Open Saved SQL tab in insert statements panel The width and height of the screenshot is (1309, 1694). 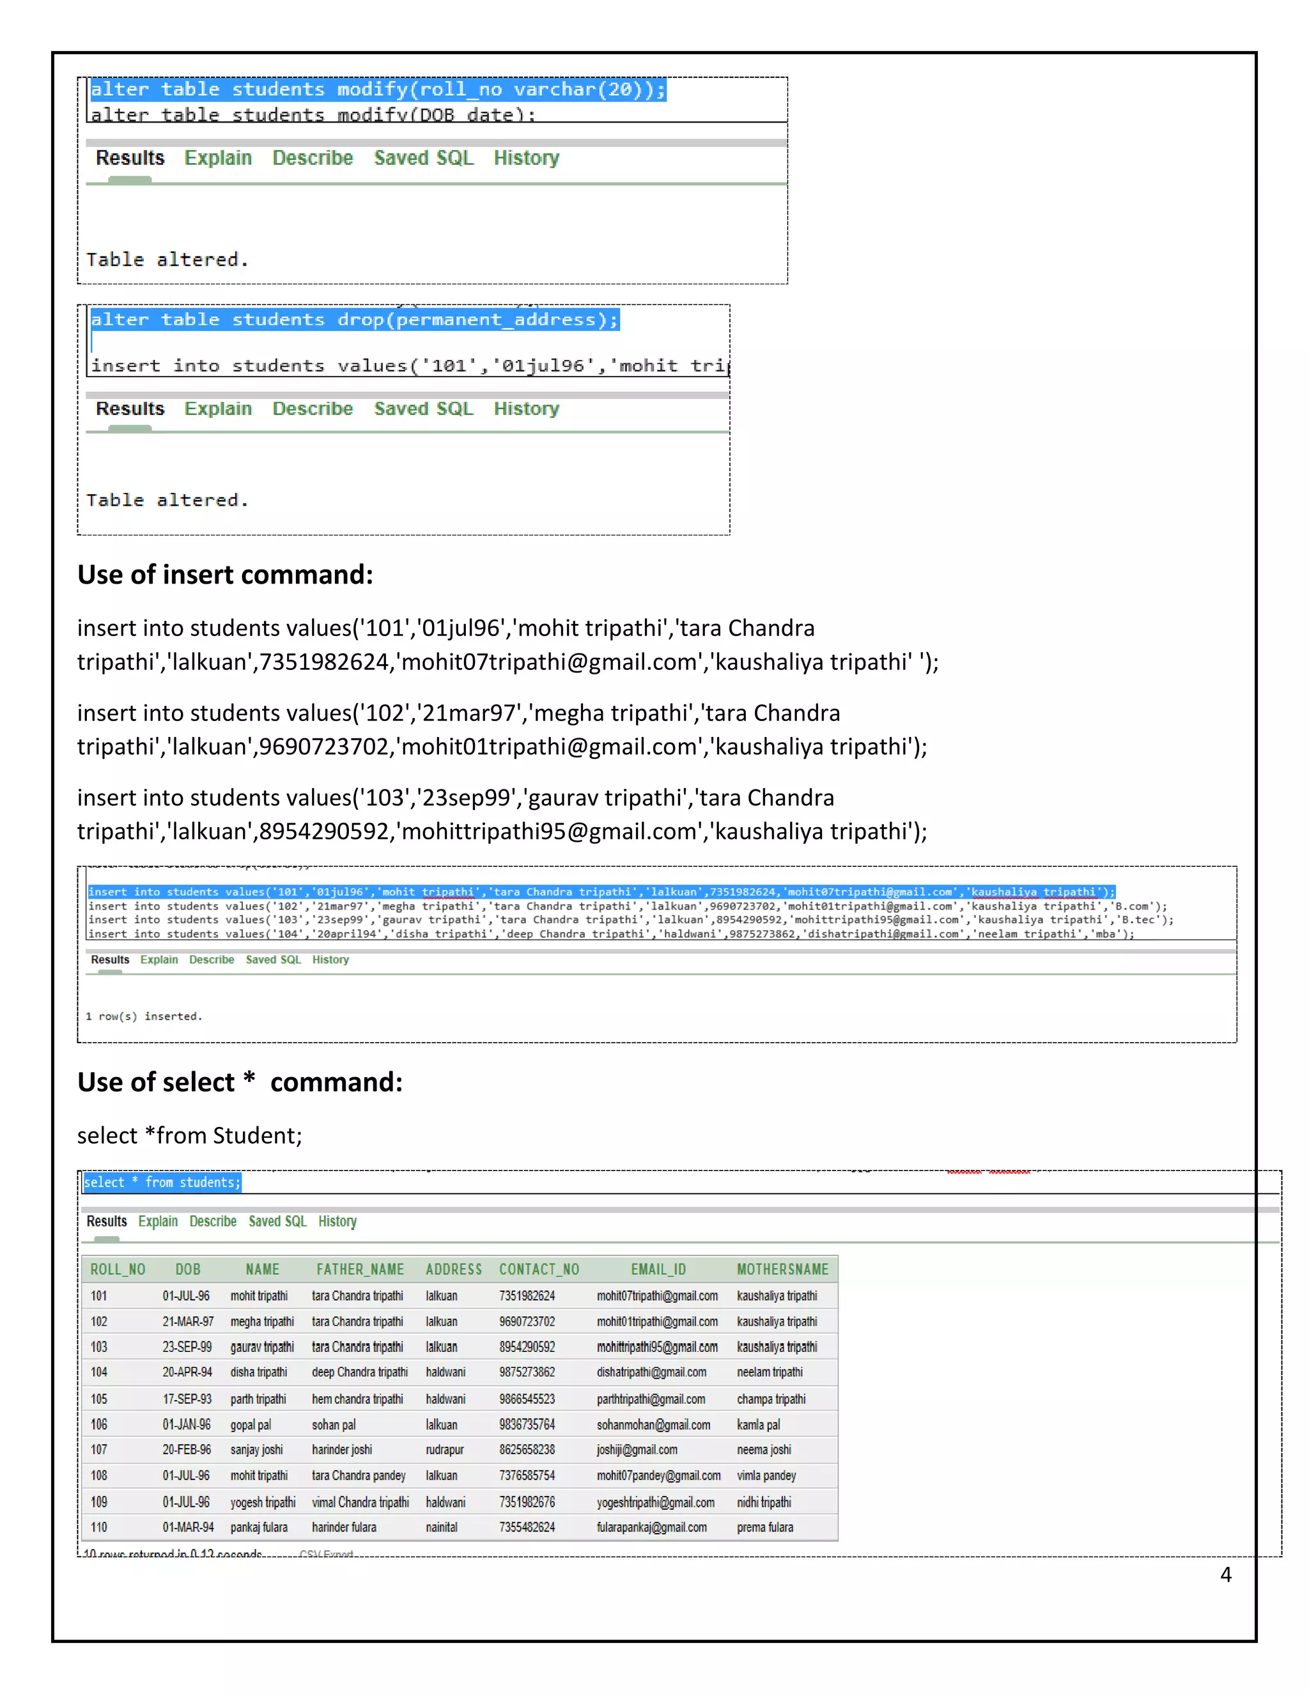point(273,960)
